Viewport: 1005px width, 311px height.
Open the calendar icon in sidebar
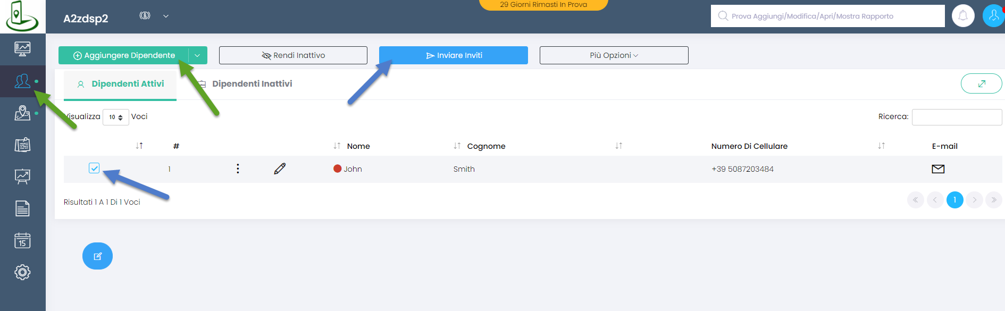coord(22,241)
